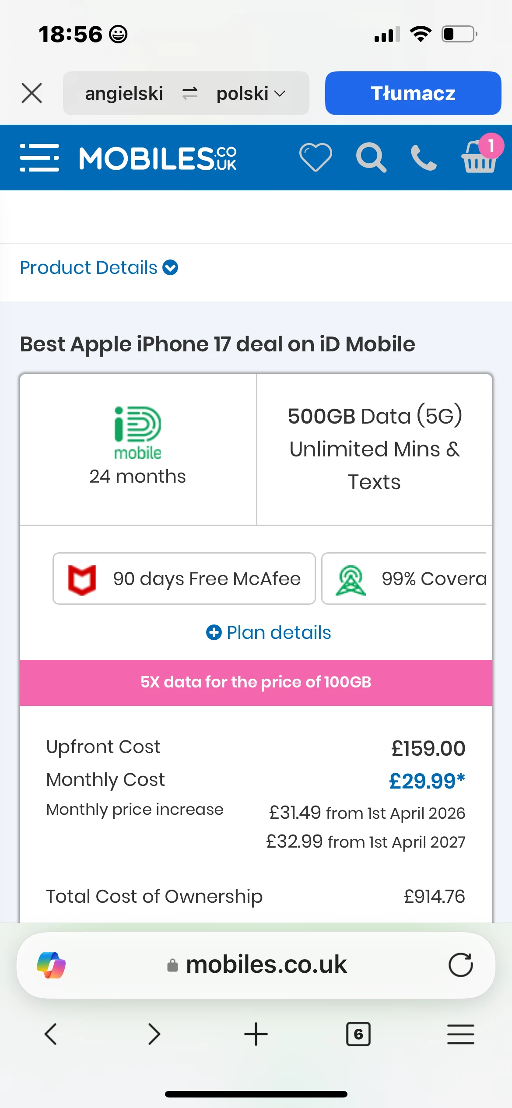Image resolution: width=512 pixels, height=1108 pixels.
Task: Swap angielski and polski languages
Action: click(x=190, y=93)
